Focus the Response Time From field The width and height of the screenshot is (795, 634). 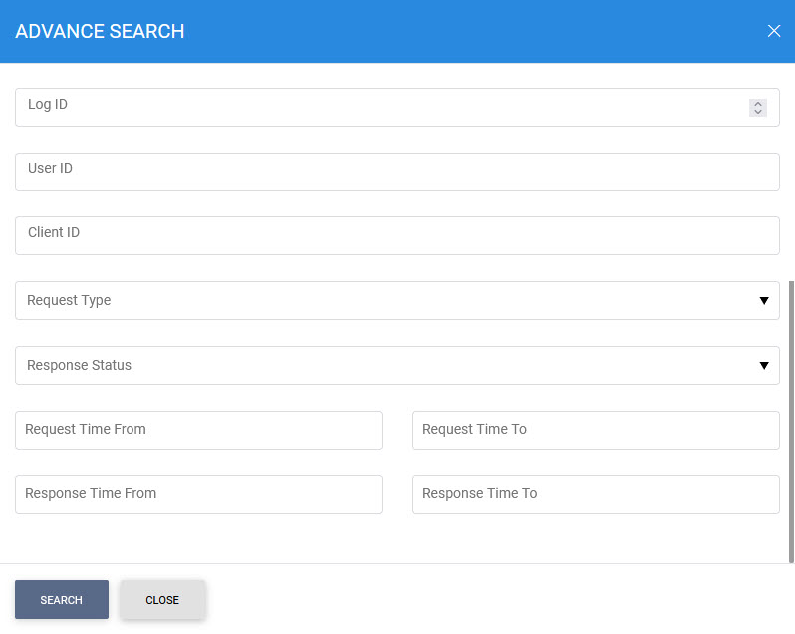click(198, 494)
